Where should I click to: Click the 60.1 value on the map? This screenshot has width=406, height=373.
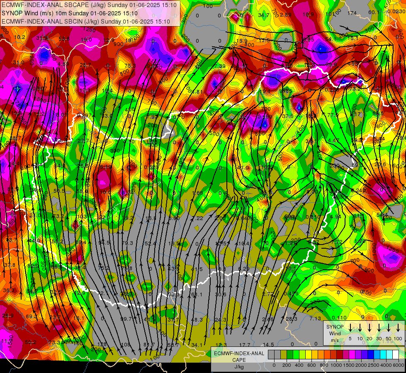374,12
